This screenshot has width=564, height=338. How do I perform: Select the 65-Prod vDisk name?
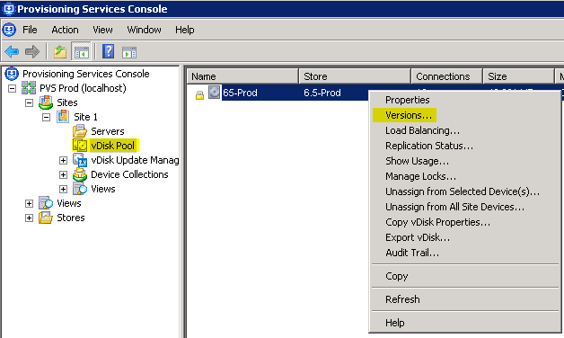(x=240, y=93)
